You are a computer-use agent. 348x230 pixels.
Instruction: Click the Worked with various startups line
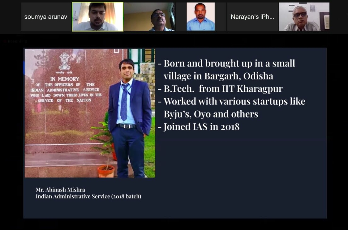click(231, 101)
